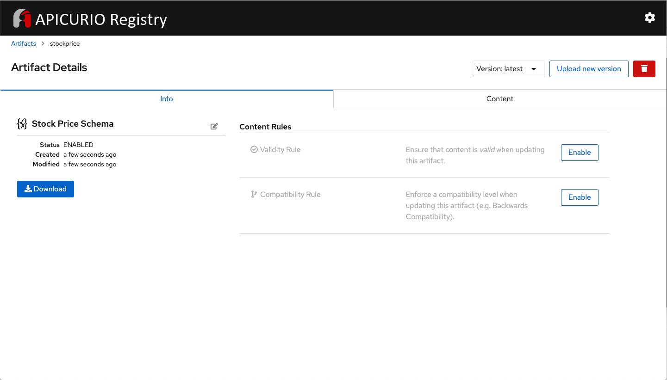Switch to the Content tab
667x380 pixels.
(499, 99)
